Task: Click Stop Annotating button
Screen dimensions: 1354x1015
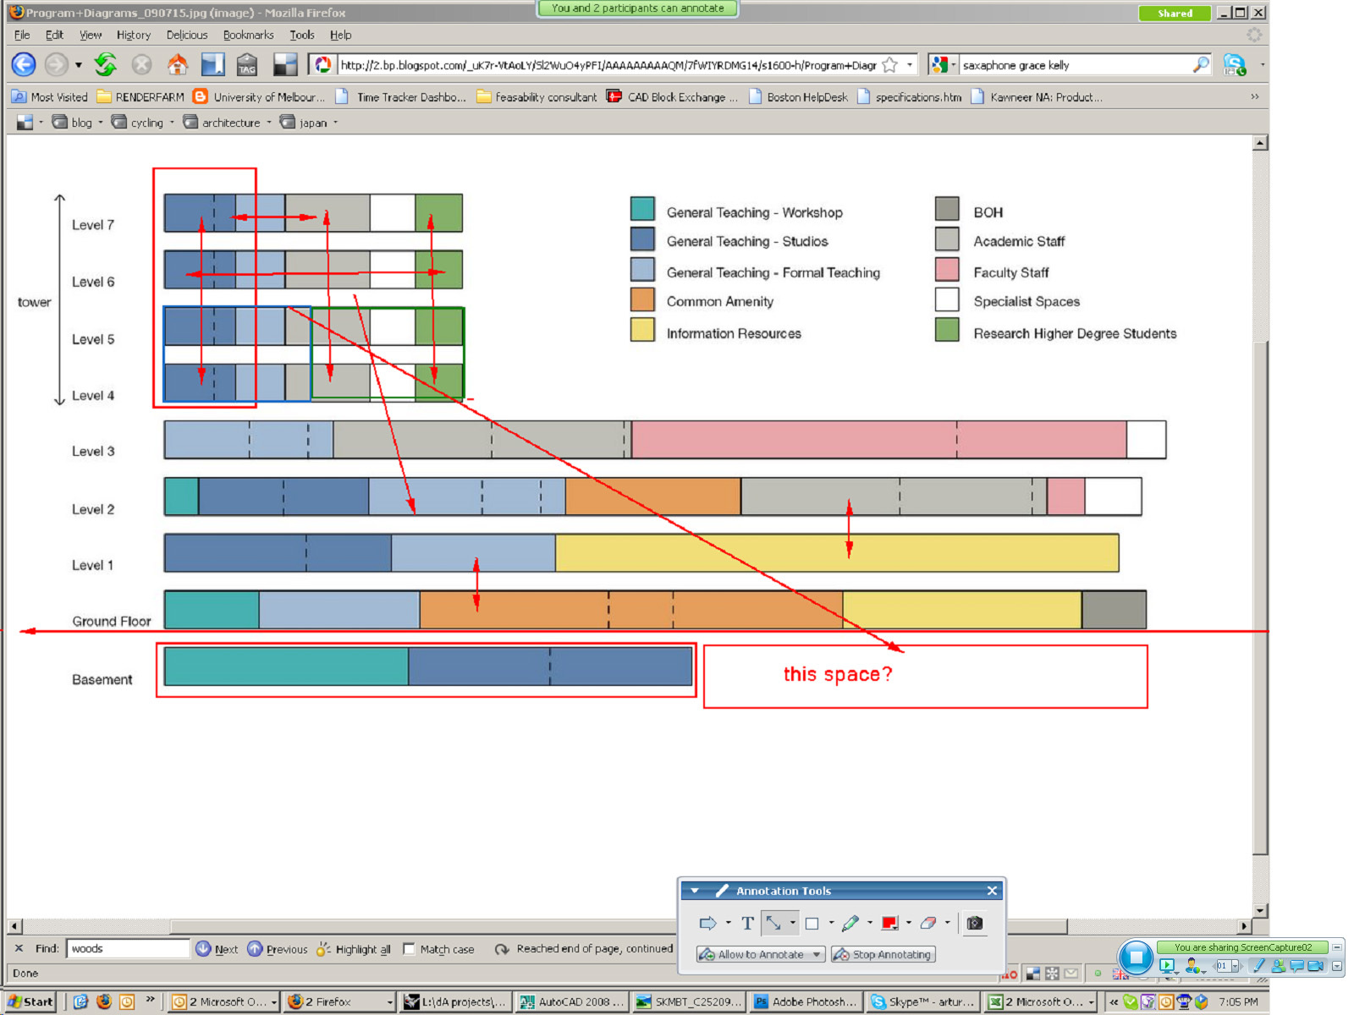Action: pyautogui.click(x=883, y=954)
